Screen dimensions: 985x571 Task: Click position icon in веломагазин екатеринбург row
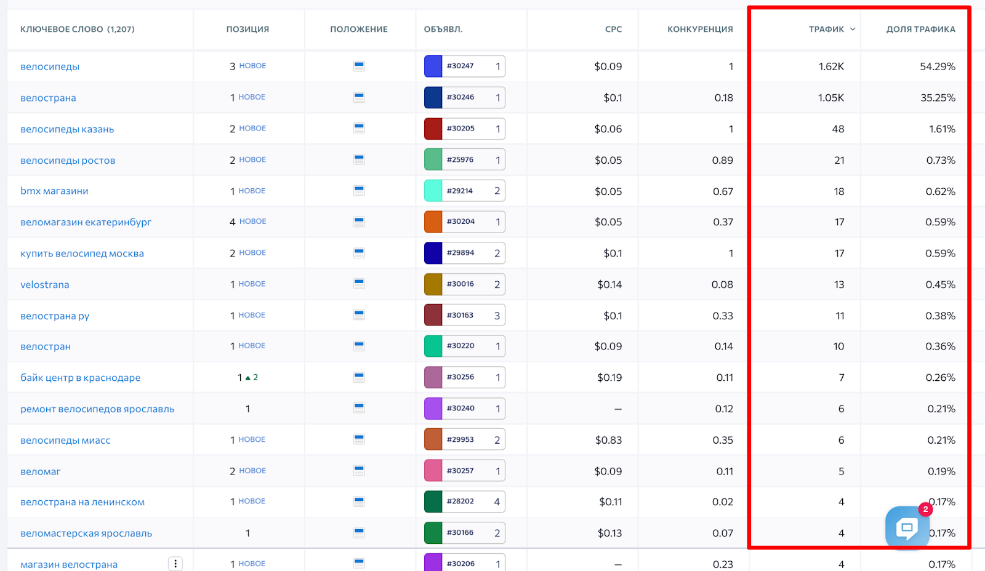click(x=359, y=222)
